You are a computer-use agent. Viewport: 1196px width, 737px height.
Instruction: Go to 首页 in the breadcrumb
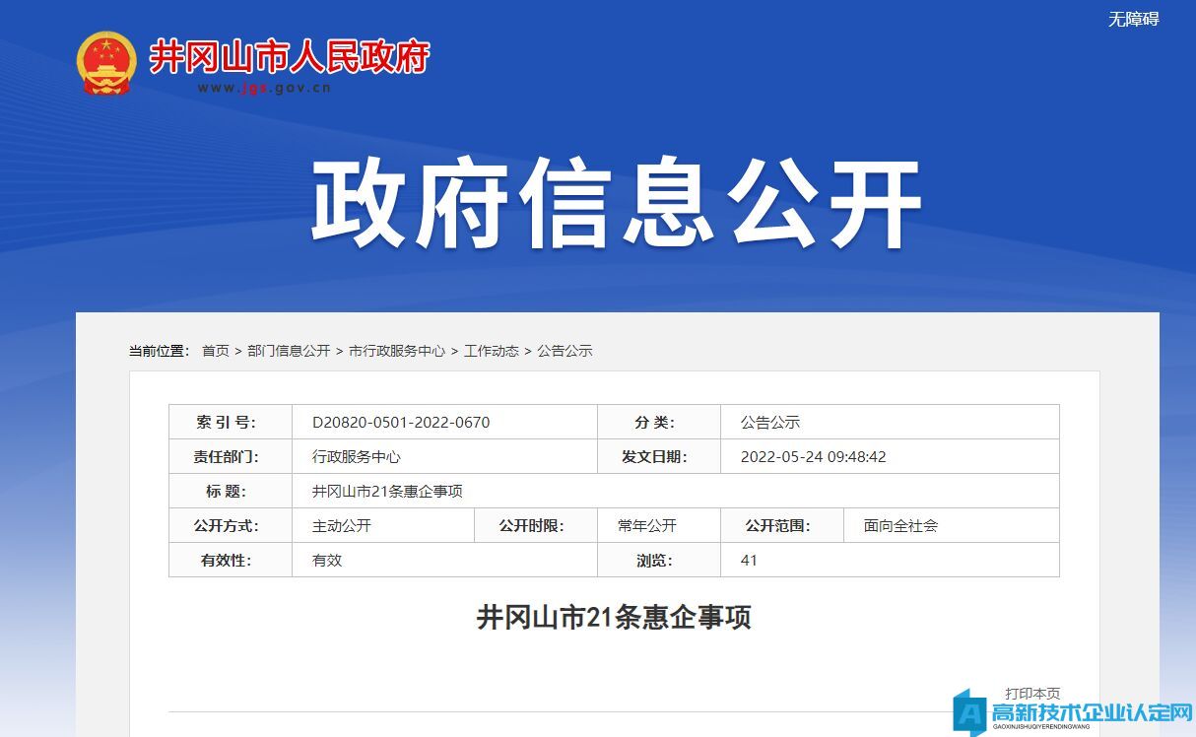[216, 351]
